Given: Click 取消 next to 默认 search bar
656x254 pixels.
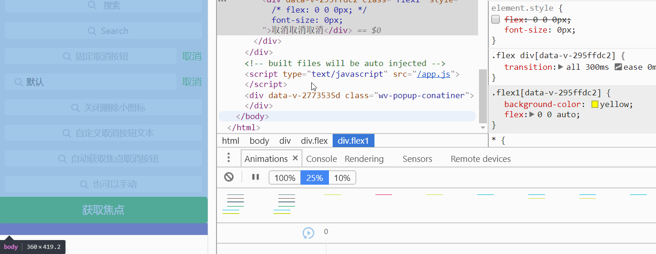Looking at the screenshot, I should pos(192,82).
